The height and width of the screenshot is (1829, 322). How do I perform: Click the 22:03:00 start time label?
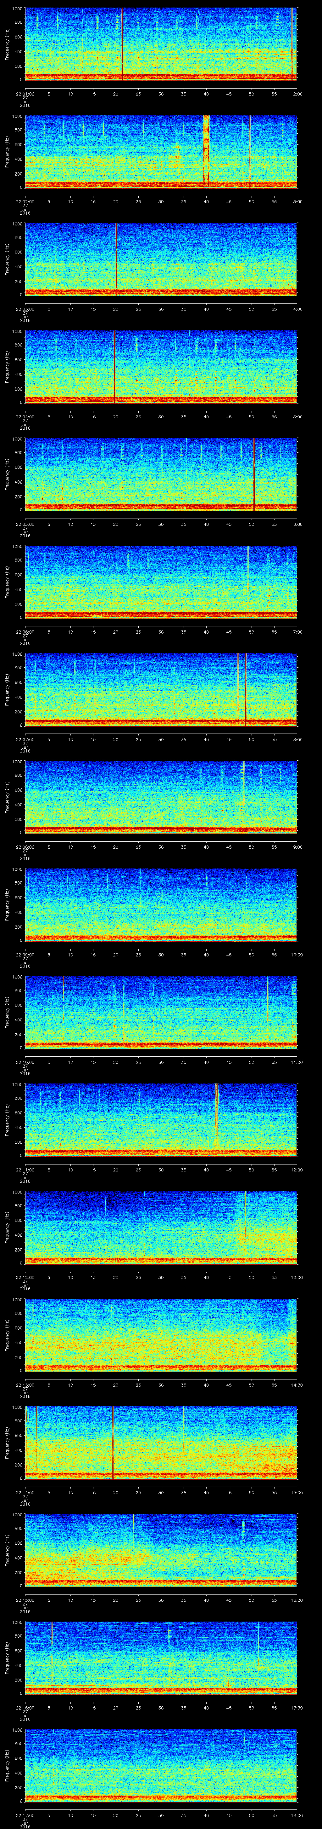[x=25, y=309]
